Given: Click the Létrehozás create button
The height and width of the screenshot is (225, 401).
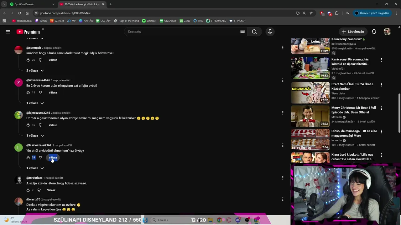Looking at the screenshot, I should 353,32.
